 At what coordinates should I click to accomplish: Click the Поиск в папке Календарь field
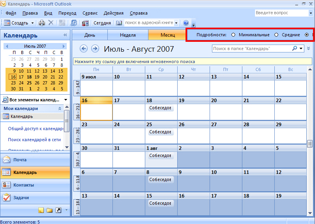pyautogui.click(x=251, y=49)
